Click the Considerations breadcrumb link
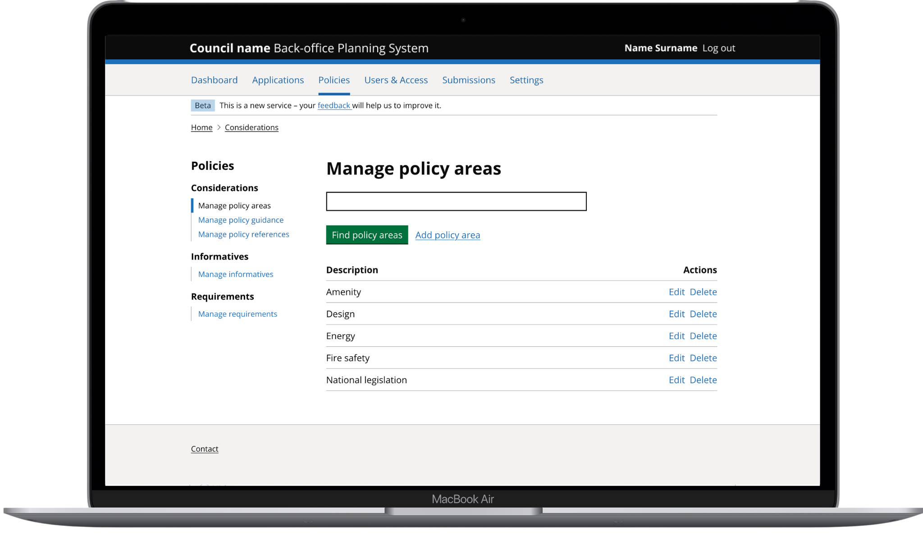 tap(251, 127)
